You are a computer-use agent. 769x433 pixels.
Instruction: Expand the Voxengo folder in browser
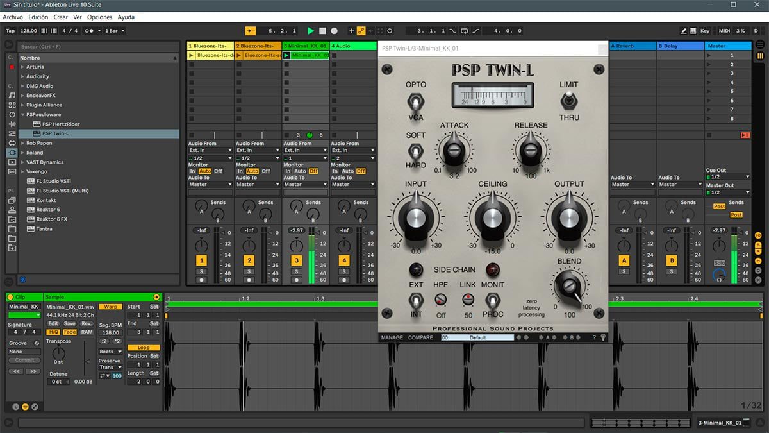[x=23, y=171]
